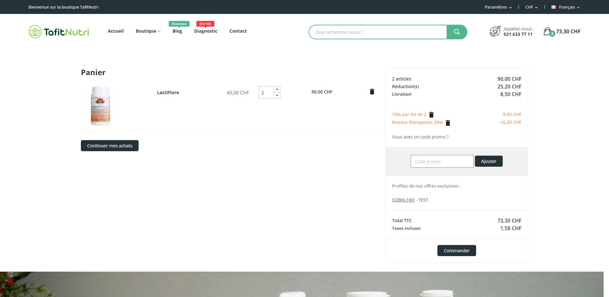Click the French flag icon
The image size is (609, 297).
coord(554,7)
